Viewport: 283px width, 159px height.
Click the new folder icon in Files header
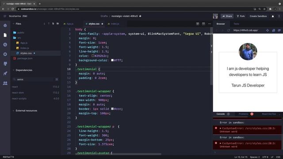tap(57, 23)
